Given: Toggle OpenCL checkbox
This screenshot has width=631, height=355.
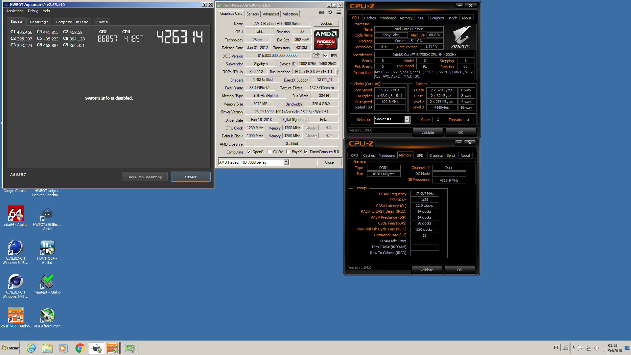Looking at the screenshot, I should point(249,152).
